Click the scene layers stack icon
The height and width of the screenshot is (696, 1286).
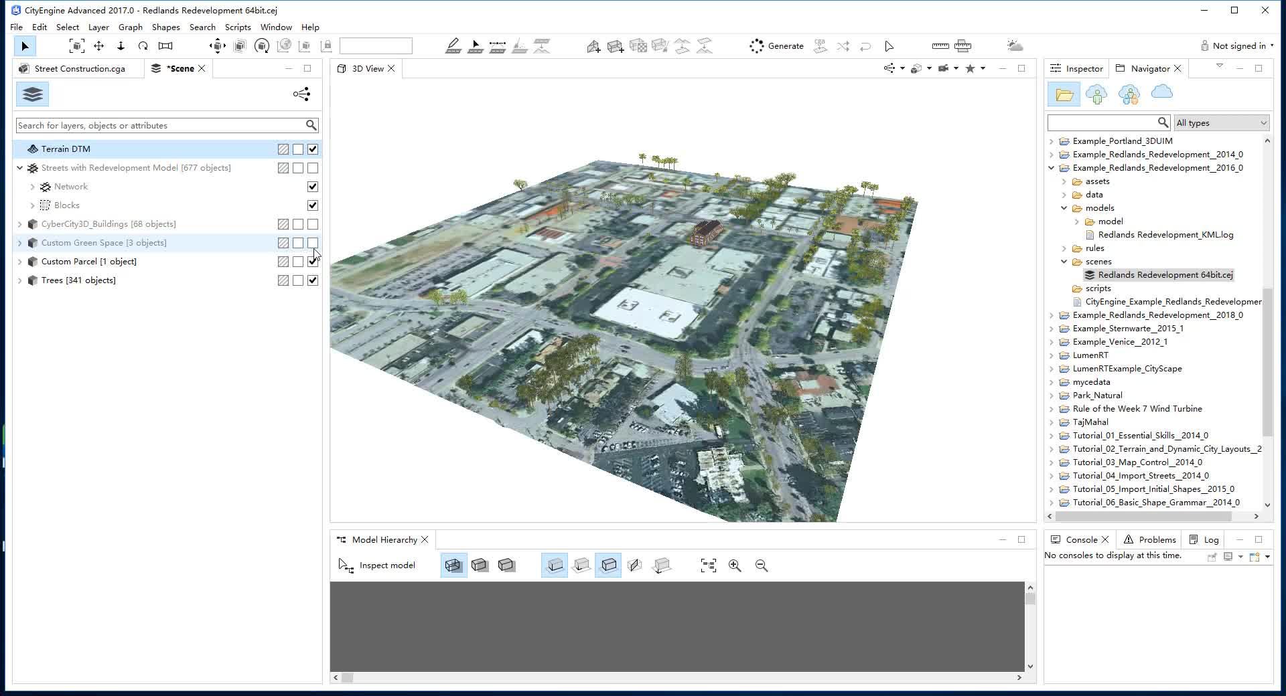[x=32, y=94]
